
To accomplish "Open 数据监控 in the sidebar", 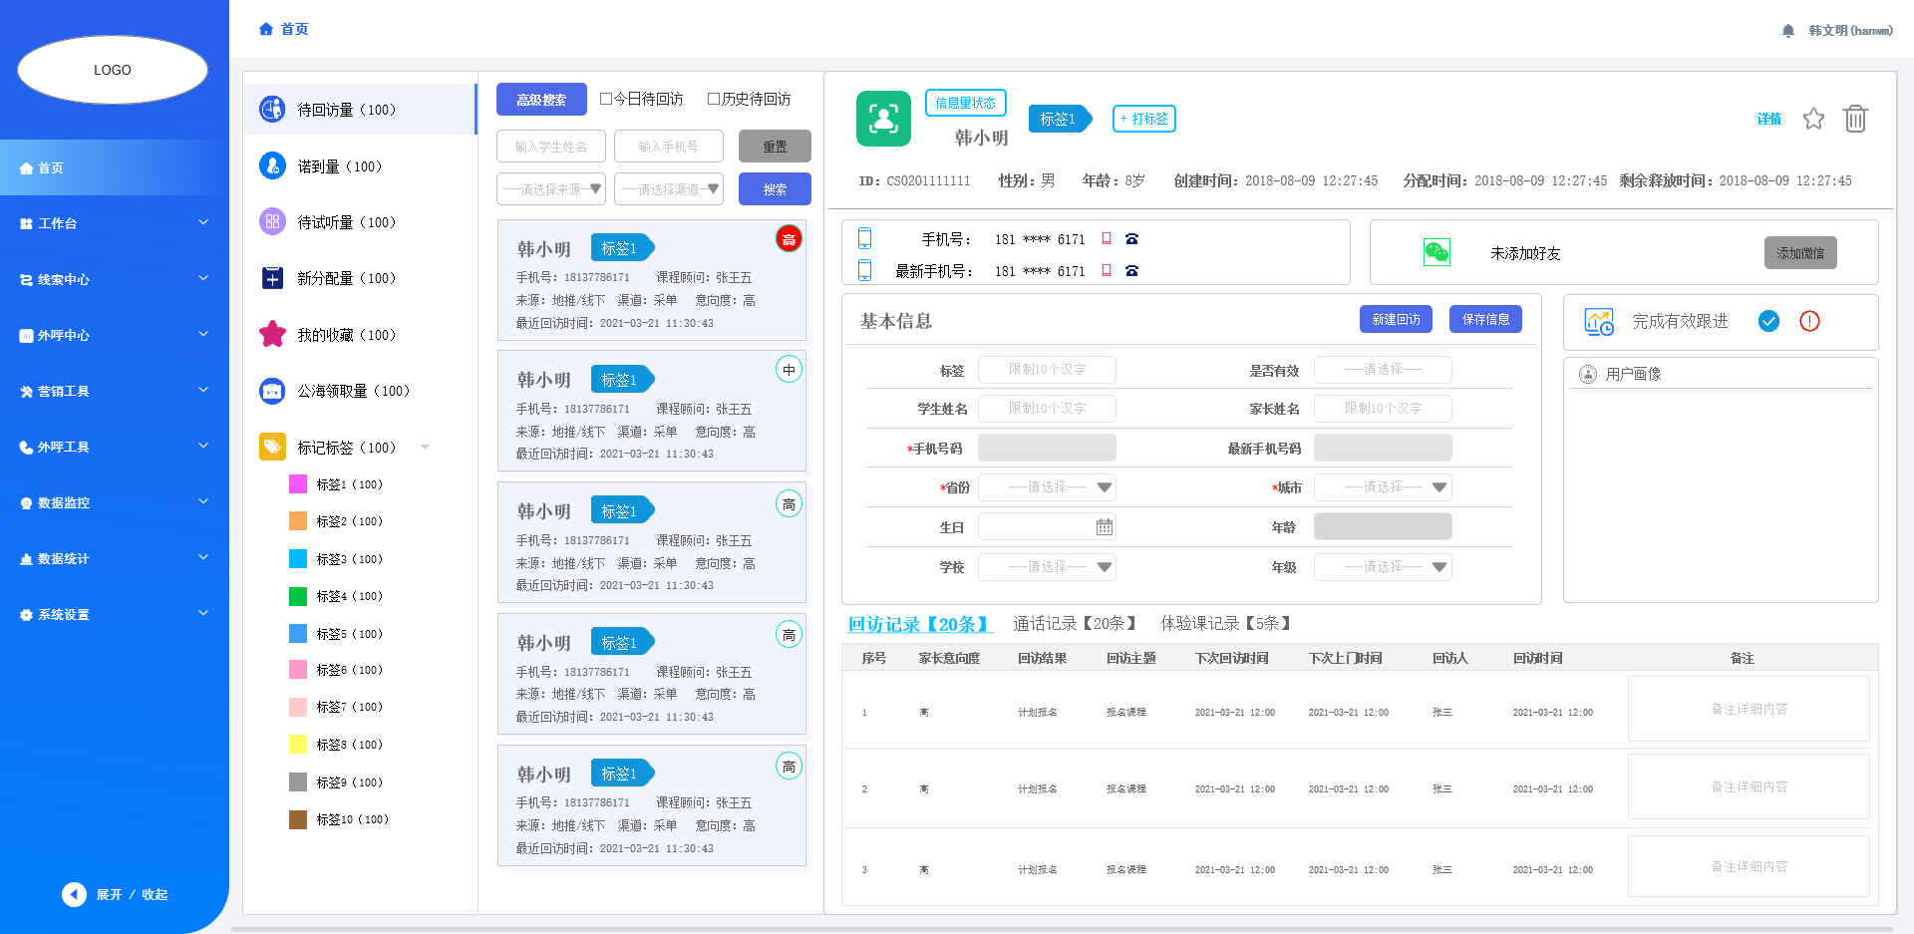I will point(115,502).
